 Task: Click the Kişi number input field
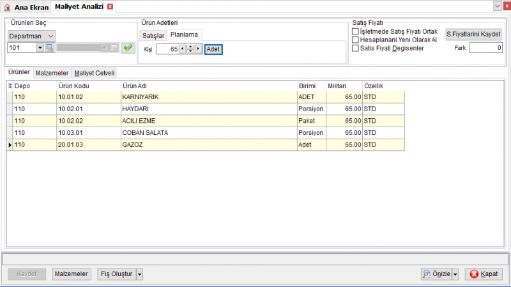[168, 49]
